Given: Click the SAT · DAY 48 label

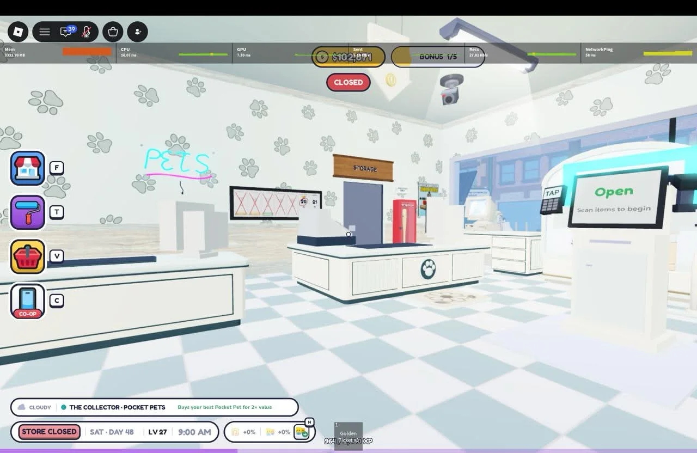Looking at the screenshot, I should tap(112, 432).
